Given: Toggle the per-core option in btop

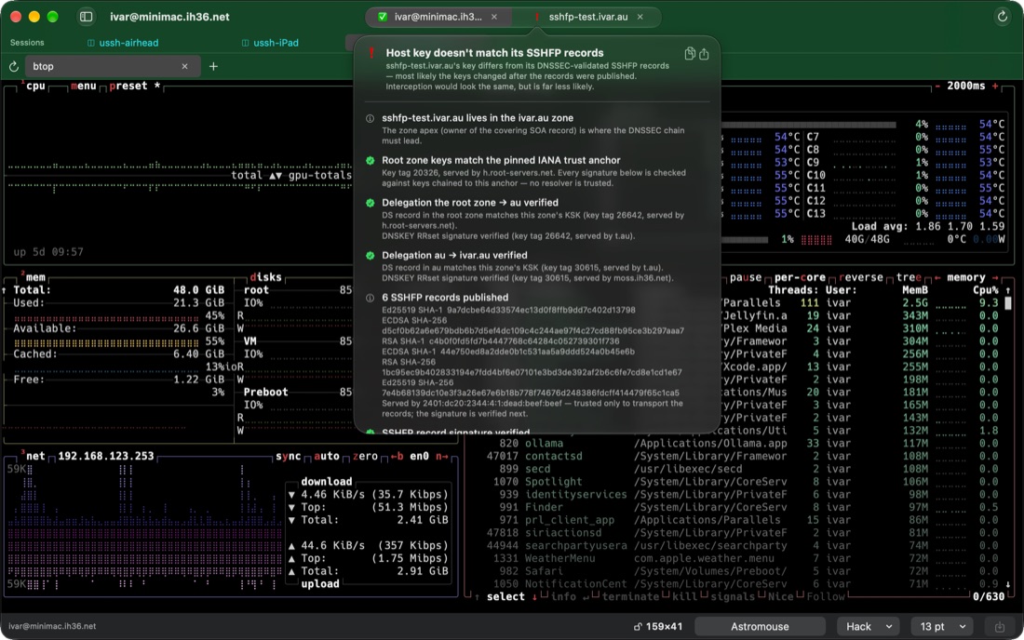Looking at the screenshot, I should coord(800,277).
